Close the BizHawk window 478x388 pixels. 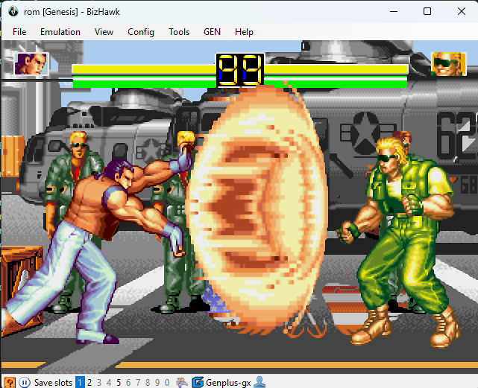(x=462, y=12)
